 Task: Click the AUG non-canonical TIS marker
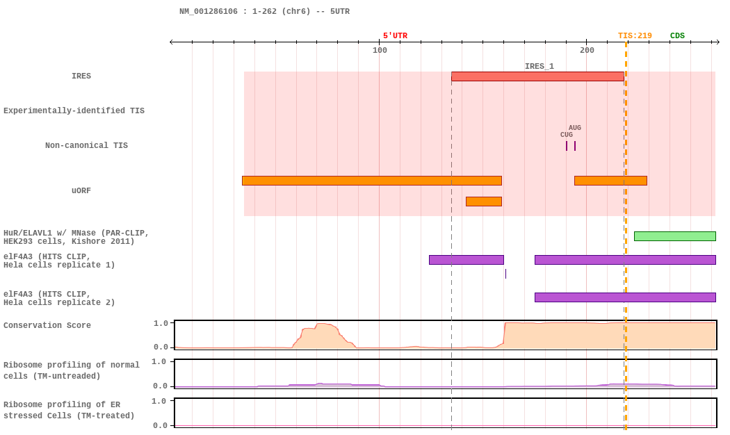click(x=575, y=146)
